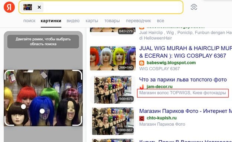This screenshot has width=232, height=142.
Task: Open camera image search icon
Action: coord(194,7)
